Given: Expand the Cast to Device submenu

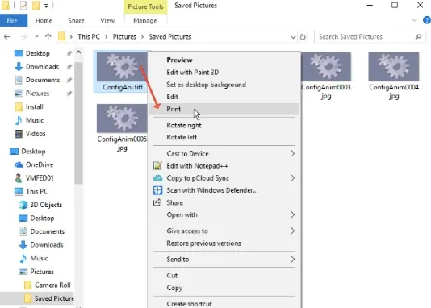Looking at the screenshot, I should click(x=224, y=153).
